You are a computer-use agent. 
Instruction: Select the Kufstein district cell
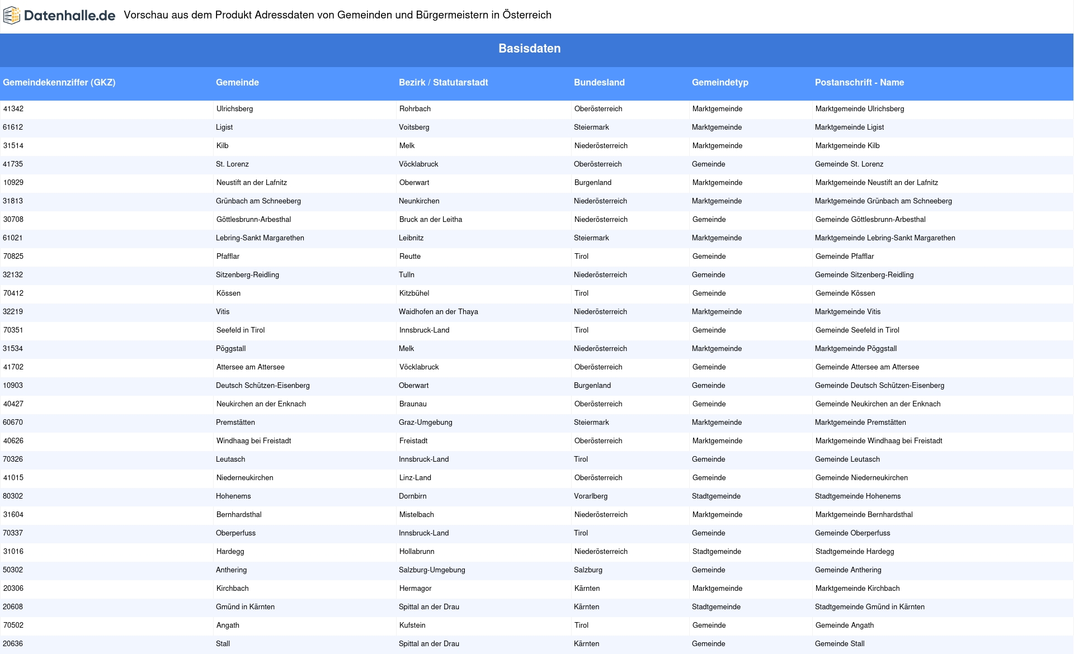(484, 625)
